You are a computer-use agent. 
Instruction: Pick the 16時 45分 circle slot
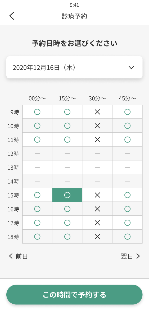click(127, 209)
